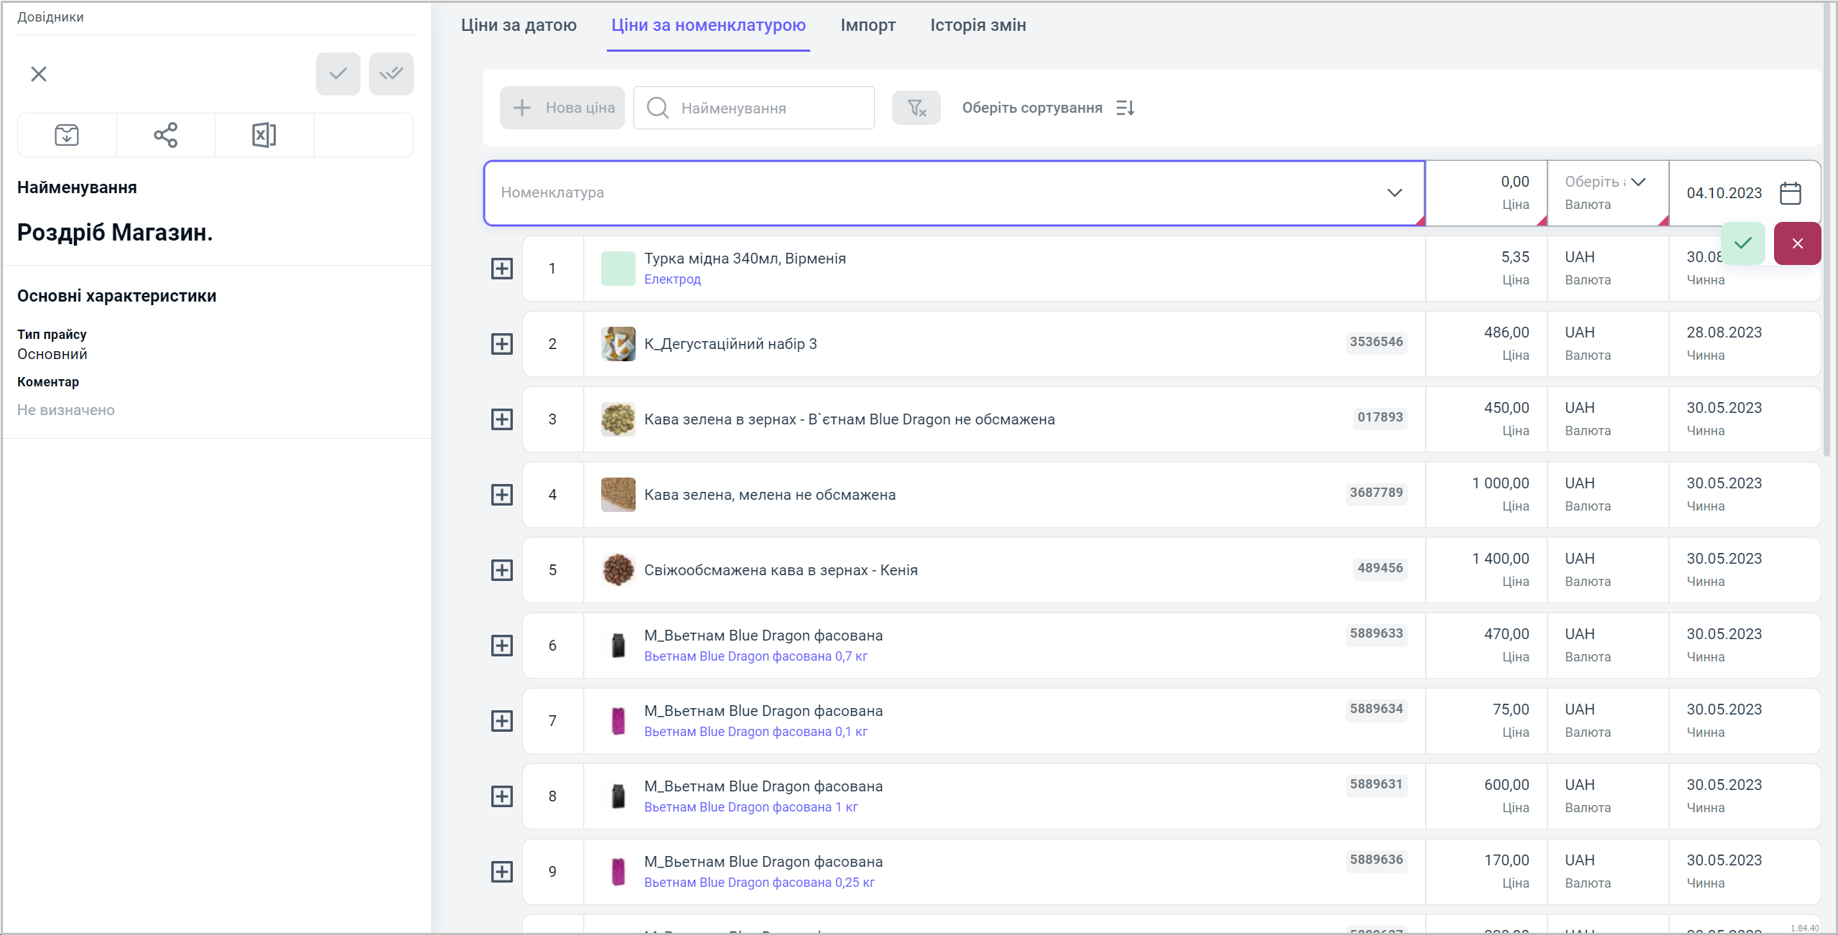This screenshot has height=935, width=1838.
Task: Expand row 5 Кенія plus icon
Action: (x=501, y=570)
